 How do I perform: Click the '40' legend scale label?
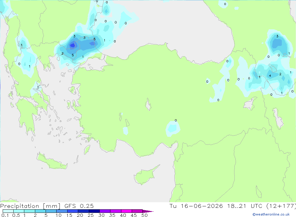123,215
